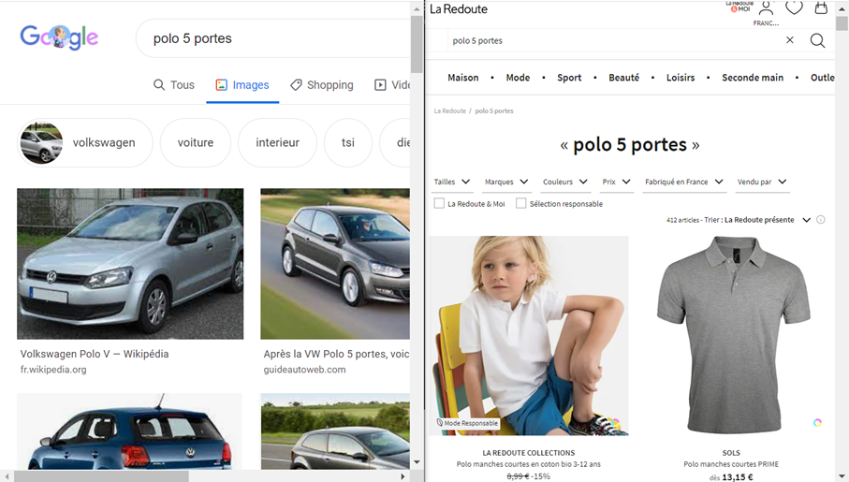Select the volkswagen suggestion chip

click(x=85, y=142)
